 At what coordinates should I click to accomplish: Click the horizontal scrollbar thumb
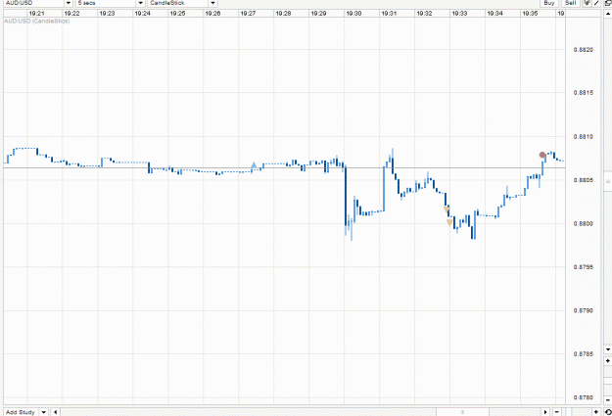pos(462,412)
